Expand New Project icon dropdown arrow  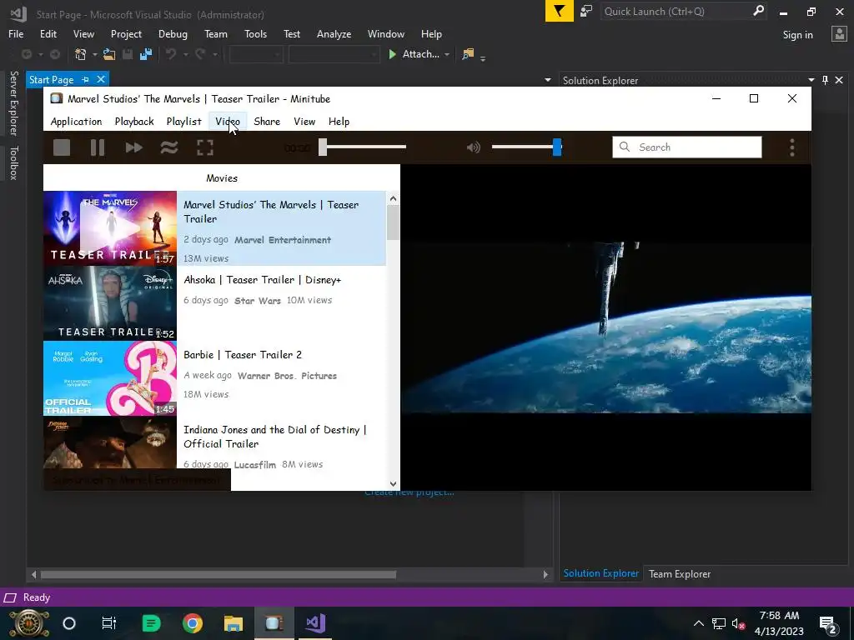pos(94,54)
